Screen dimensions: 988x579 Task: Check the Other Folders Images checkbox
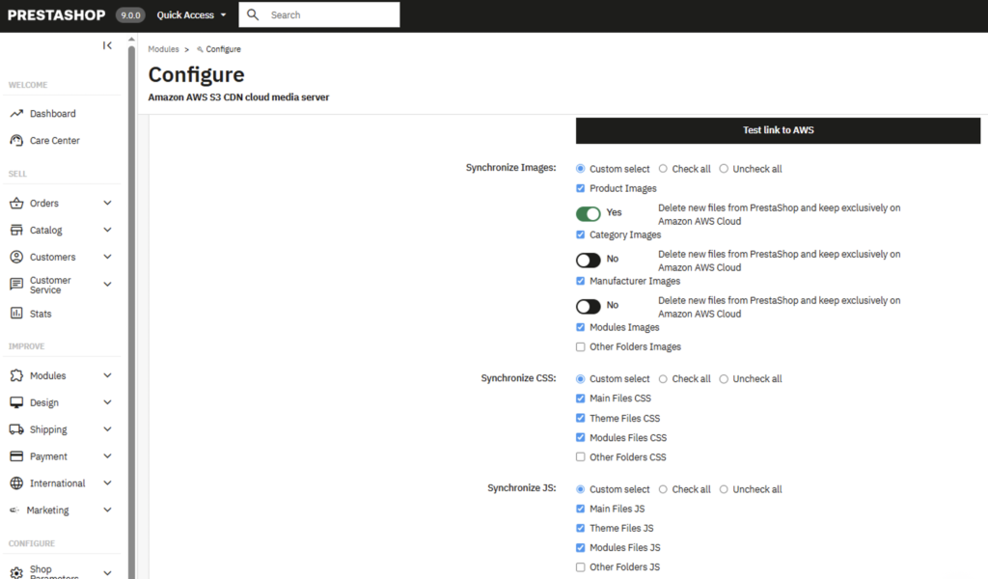click(580, 346)
